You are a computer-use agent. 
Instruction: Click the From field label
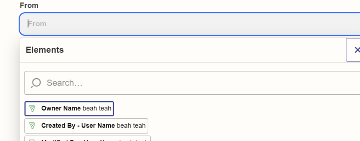(x=29, y=5)
